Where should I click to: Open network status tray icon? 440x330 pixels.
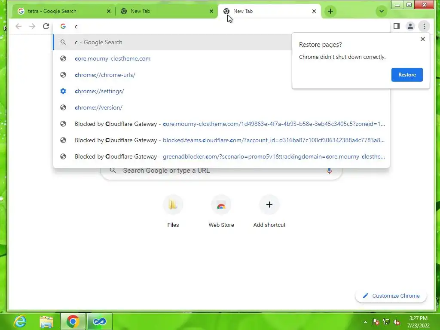(x=386, y=322)
